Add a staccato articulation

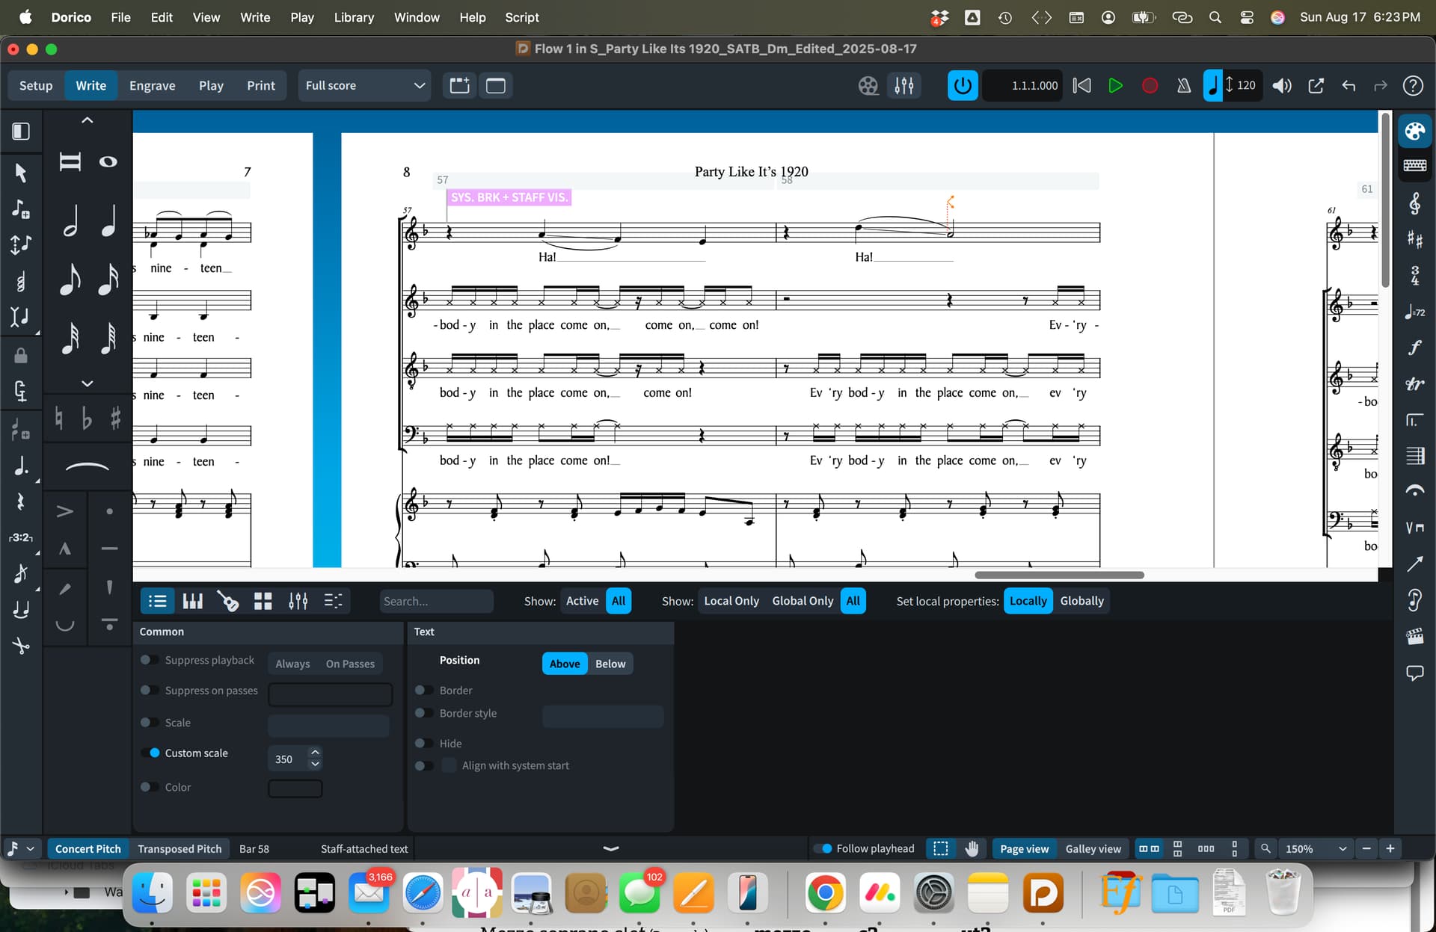pyautogui.click(x=110, y=511)
